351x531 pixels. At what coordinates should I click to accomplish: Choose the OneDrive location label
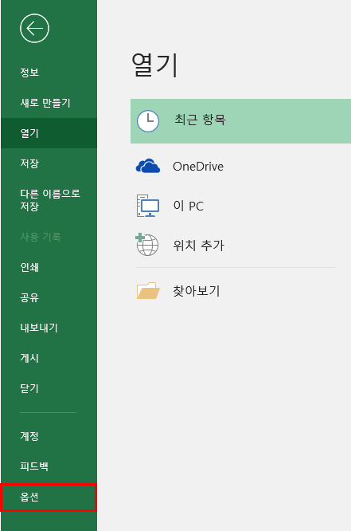click(198, 167)
